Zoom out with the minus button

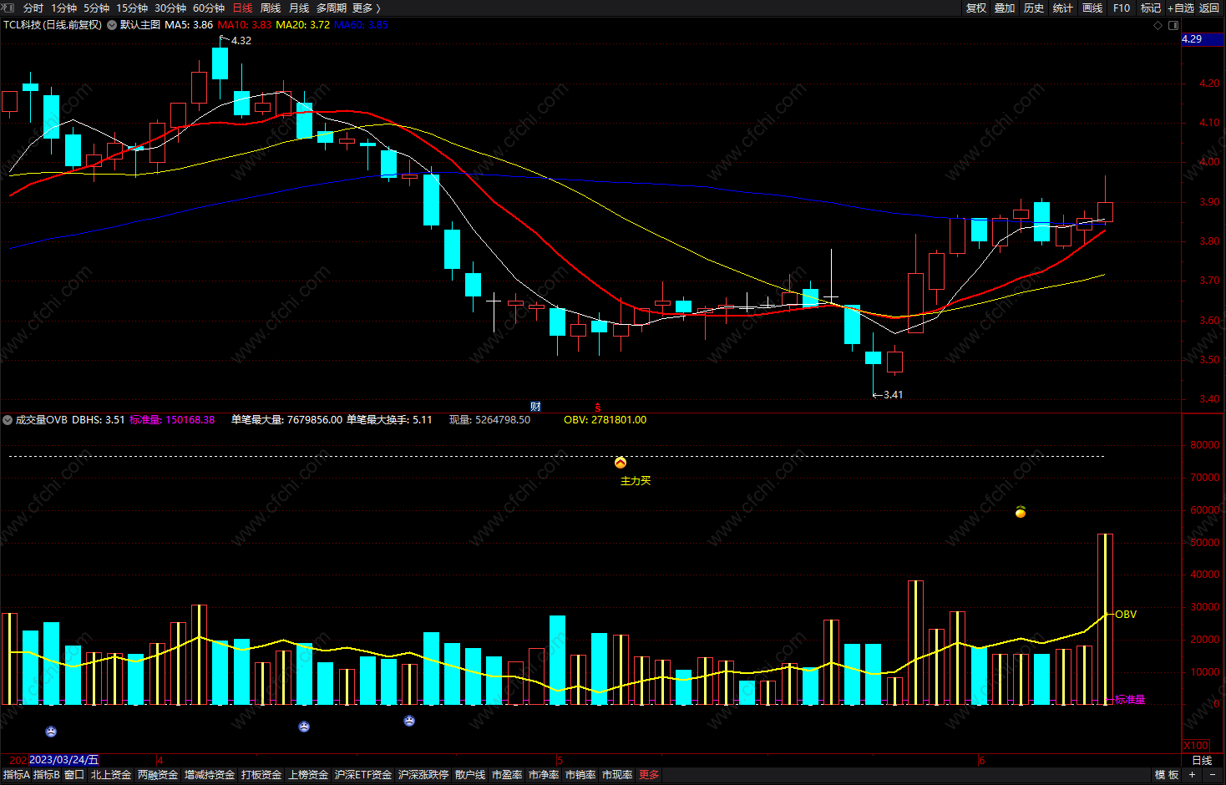[1213, 775]
